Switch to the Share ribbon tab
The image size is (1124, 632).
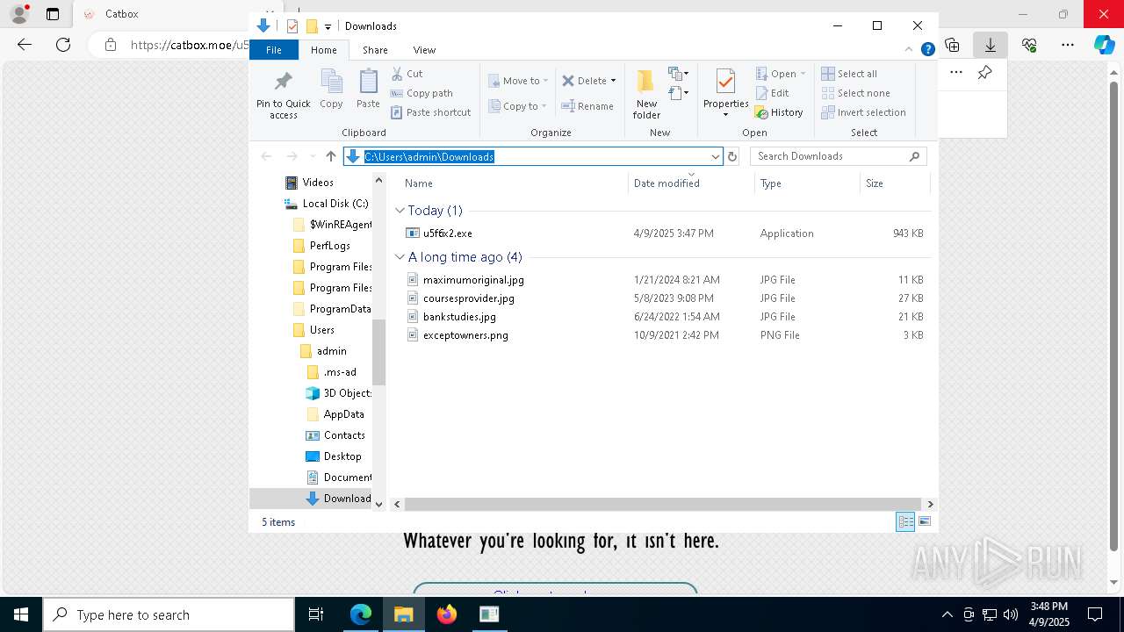click(375, 50)
